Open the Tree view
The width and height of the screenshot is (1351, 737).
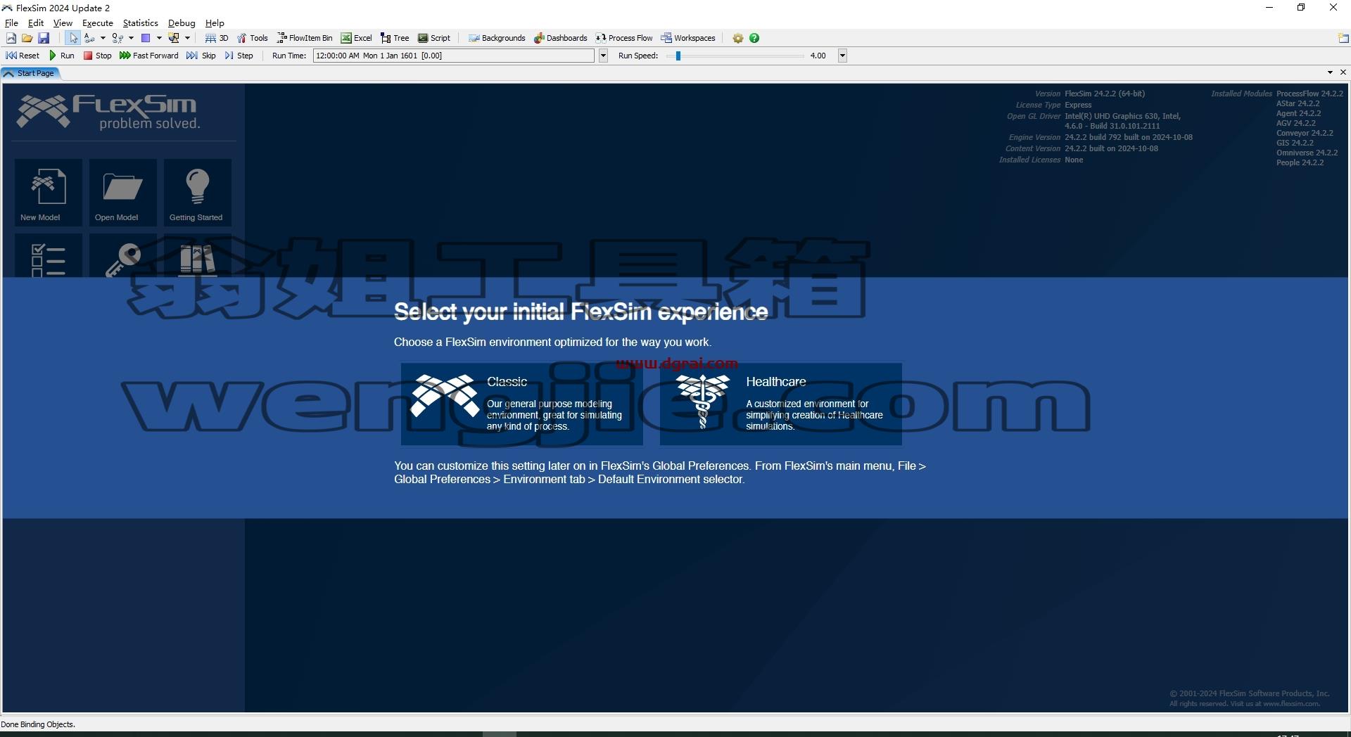pos(395,38)
